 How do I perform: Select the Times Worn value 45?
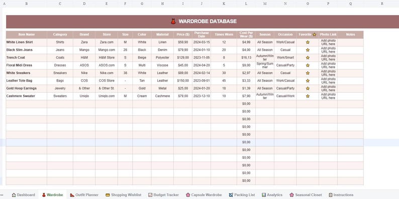(224, 81)
